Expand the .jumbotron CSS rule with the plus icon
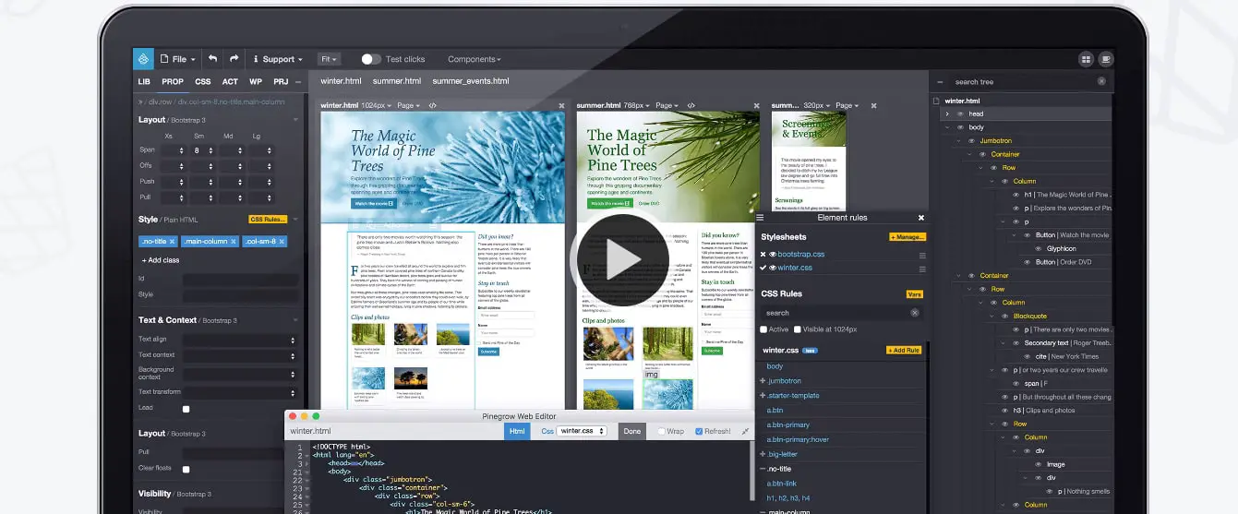1238x514 pixels. tap(763, 381)
